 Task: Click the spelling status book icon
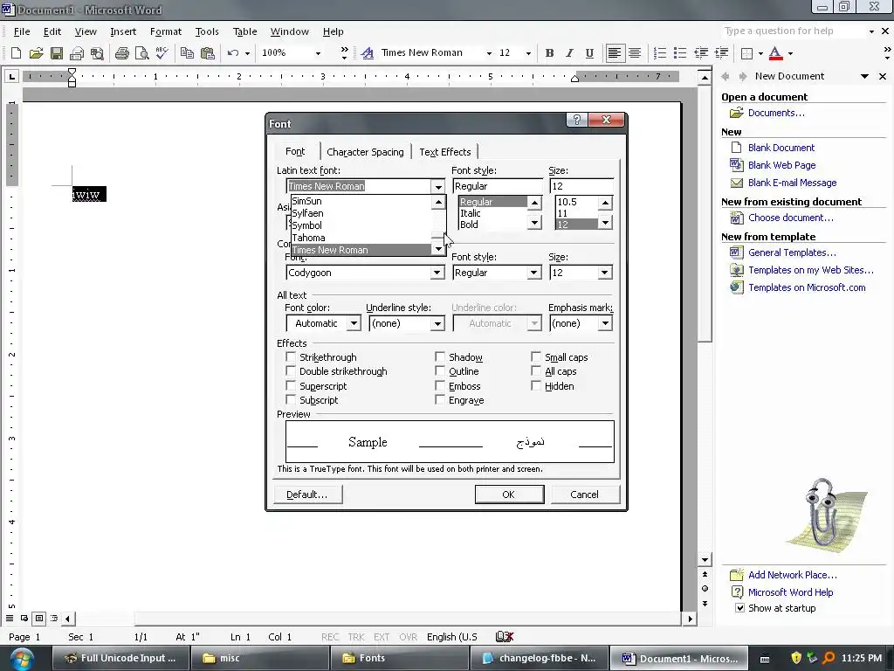click(x=504, y=637)
